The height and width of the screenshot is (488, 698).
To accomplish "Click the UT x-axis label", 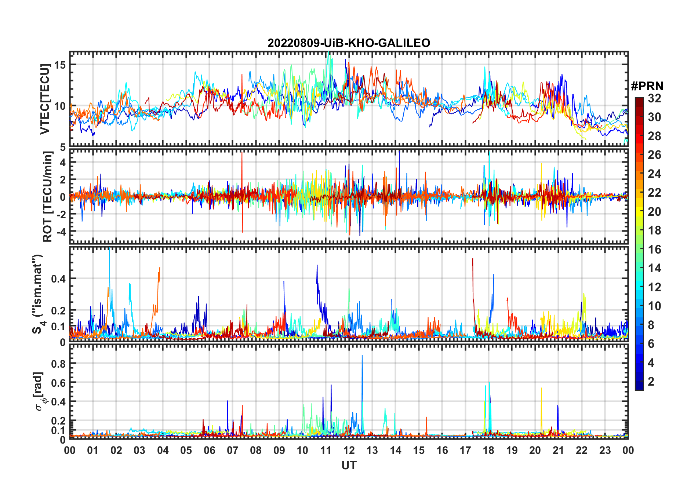I will tap(349, 466).
